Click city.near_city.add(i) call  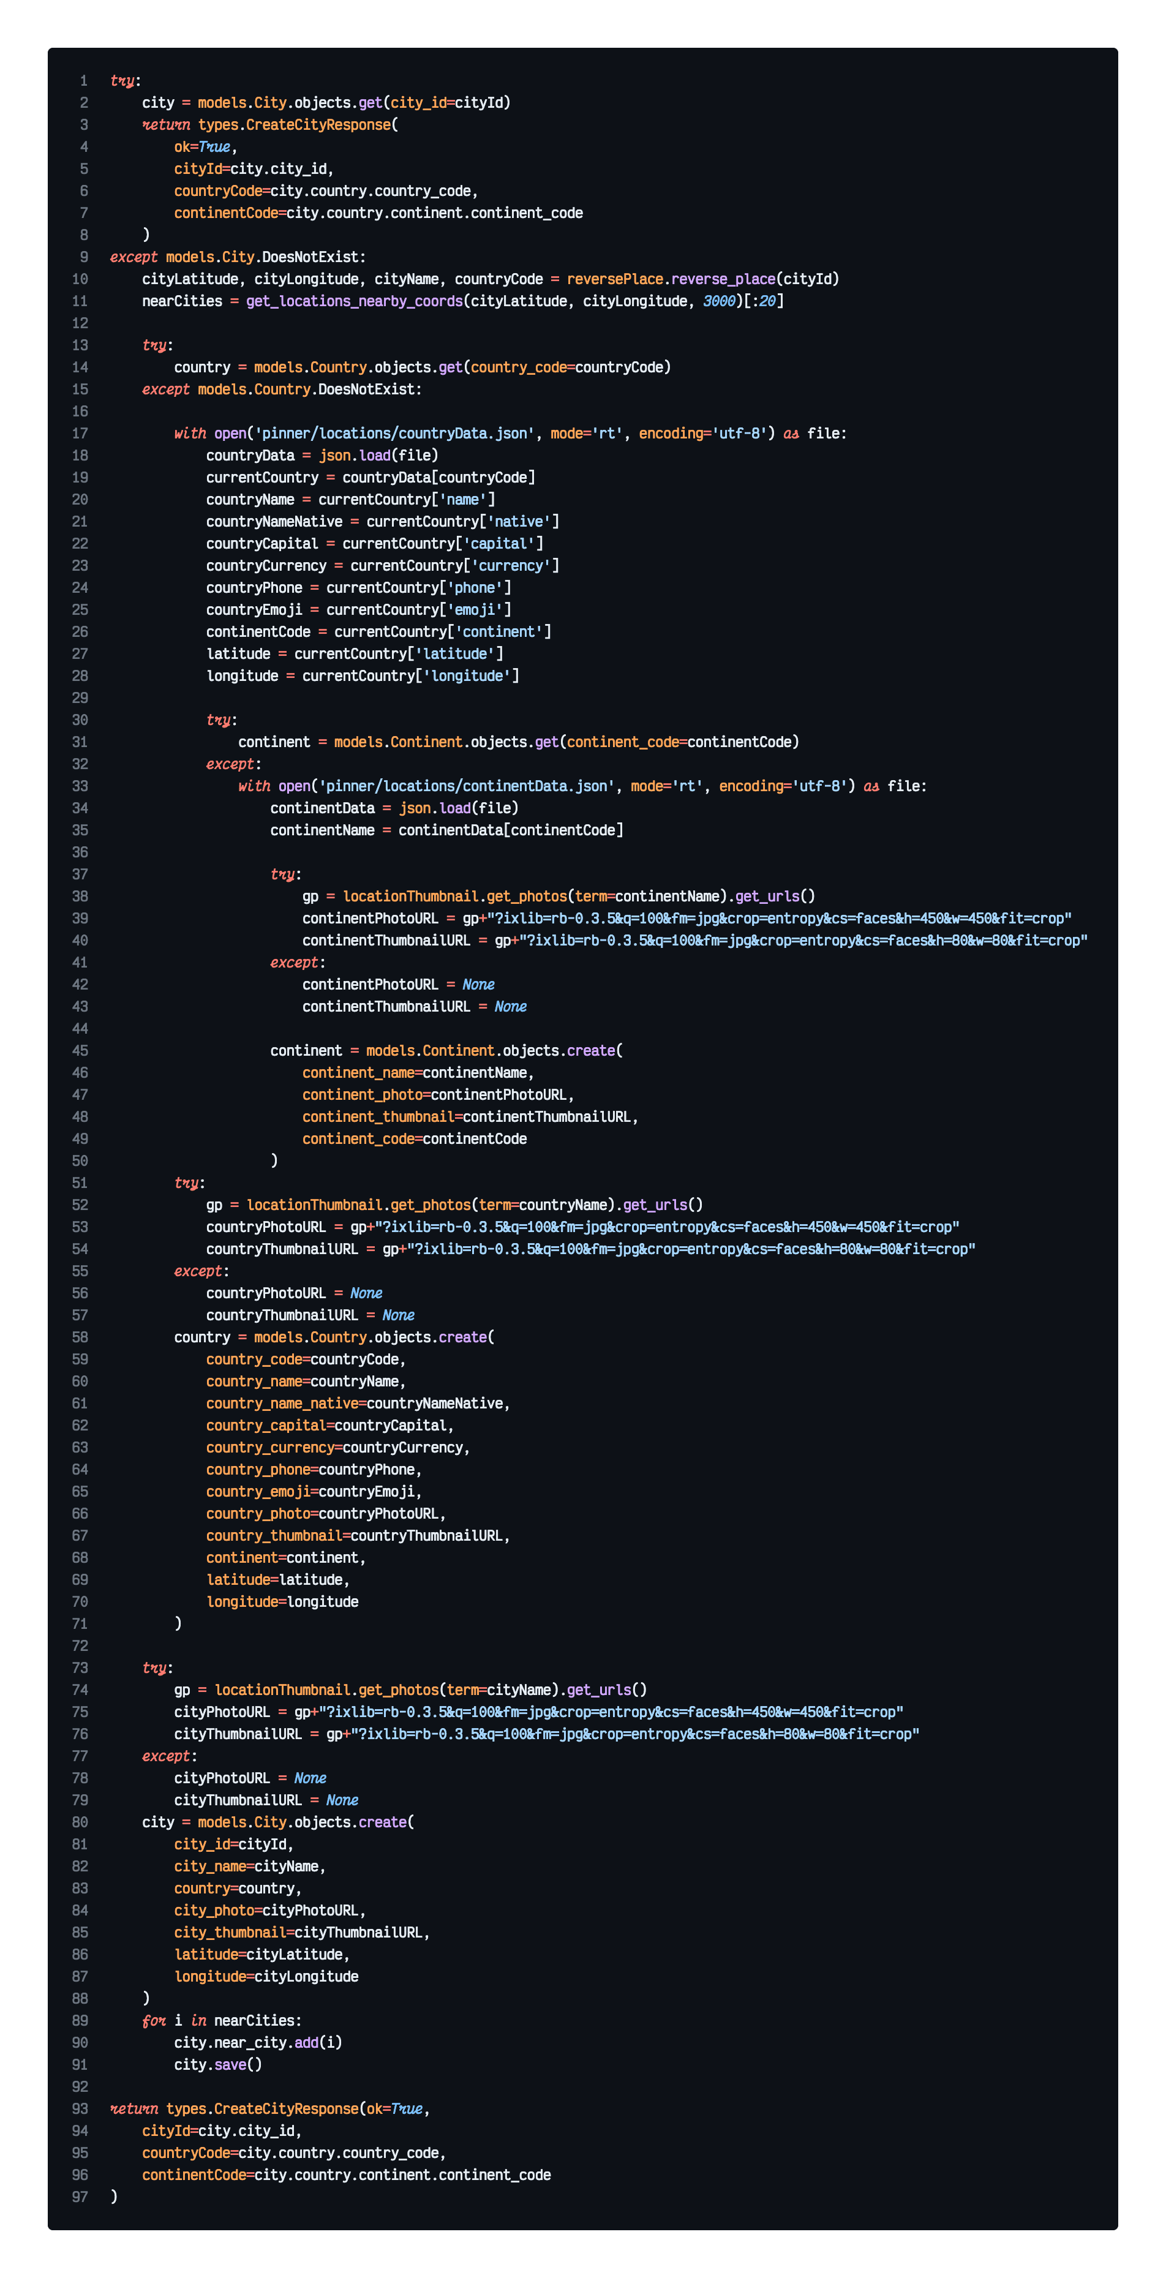click(x=257, y=2043)
